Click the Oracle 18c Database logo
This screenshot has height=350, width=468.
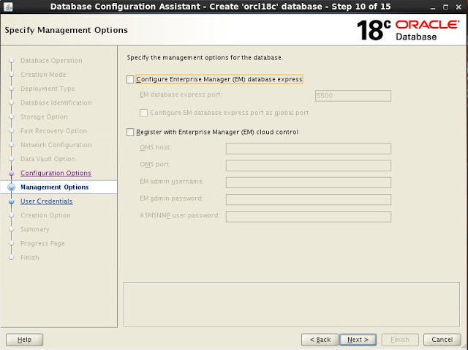click(x=408, y=30)
